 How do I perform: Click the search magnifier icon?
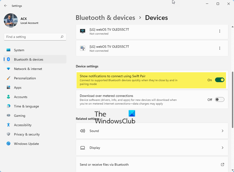click(62, 37)
